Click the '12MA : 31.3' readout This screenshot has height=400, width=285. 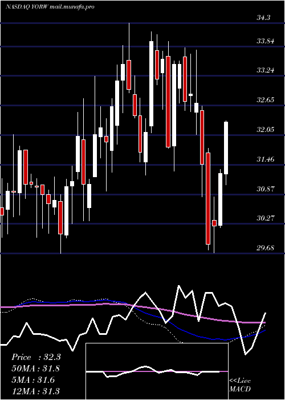(x=36, y=391)
